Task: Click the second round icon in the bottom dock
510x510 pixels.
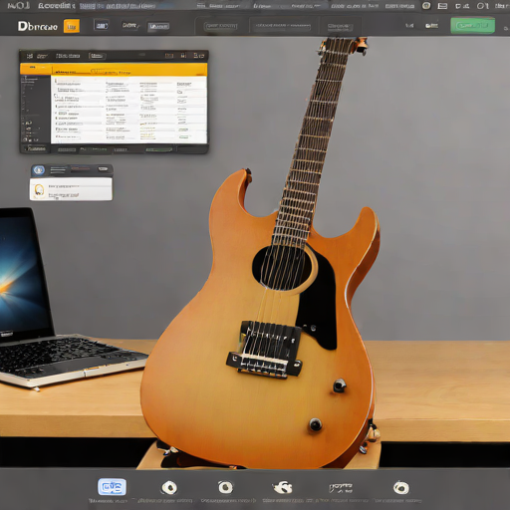Action: click(x=169, y=488)
